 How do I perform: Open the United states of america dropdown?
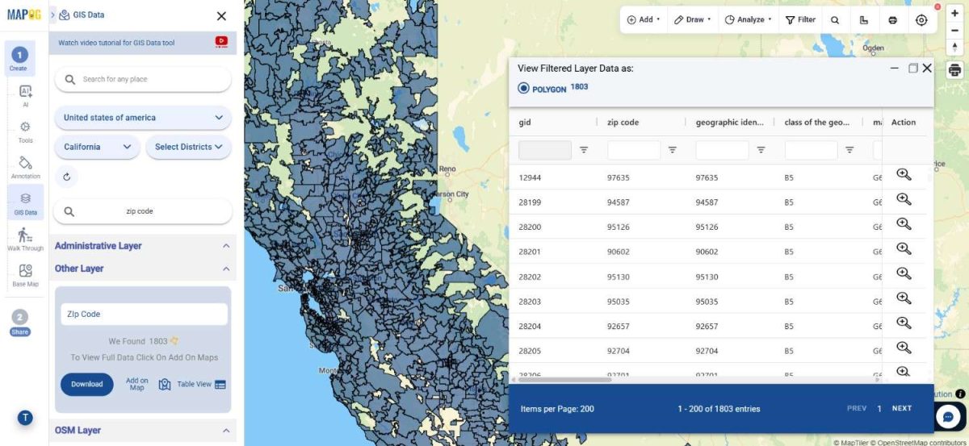point(143,118)
